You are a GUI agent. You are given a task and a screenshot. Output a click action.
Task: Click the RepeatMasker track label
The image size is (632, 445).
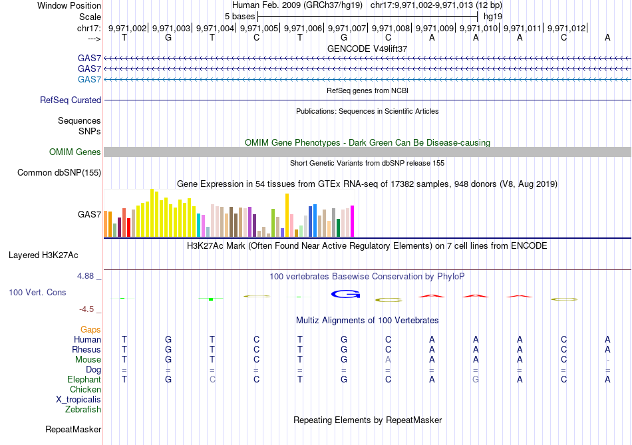[x=73, y=430]
